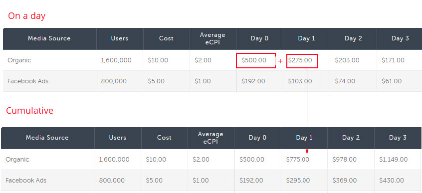
Task: Select the $1,149.00 cumulative Organic Day 3 cell
Action: pyautogui.click(x=394, y=160)
